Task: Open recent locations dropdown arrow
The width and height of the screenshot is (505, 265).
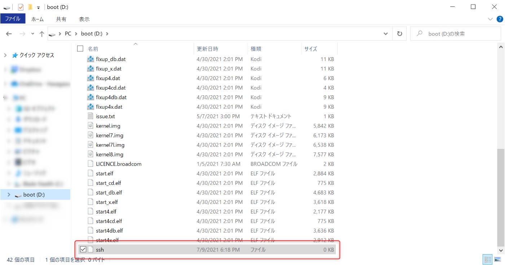Action: [x=32, y=33]
